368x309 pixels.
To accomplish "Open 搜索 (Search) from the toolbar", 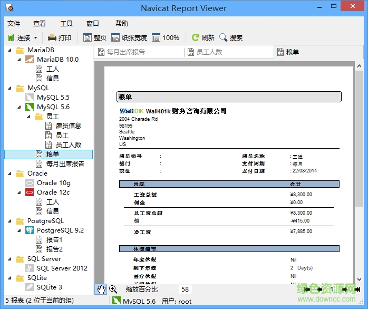I will 224,37.
